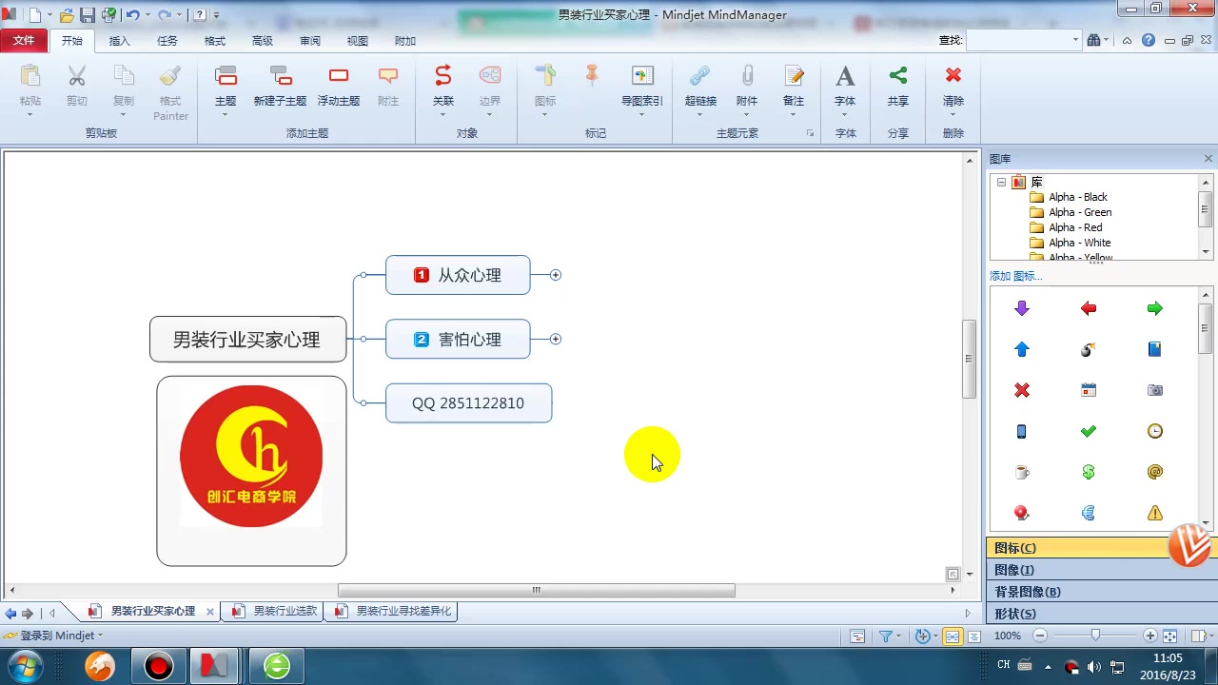Insert a 关联 relationship line

(442, 76)
